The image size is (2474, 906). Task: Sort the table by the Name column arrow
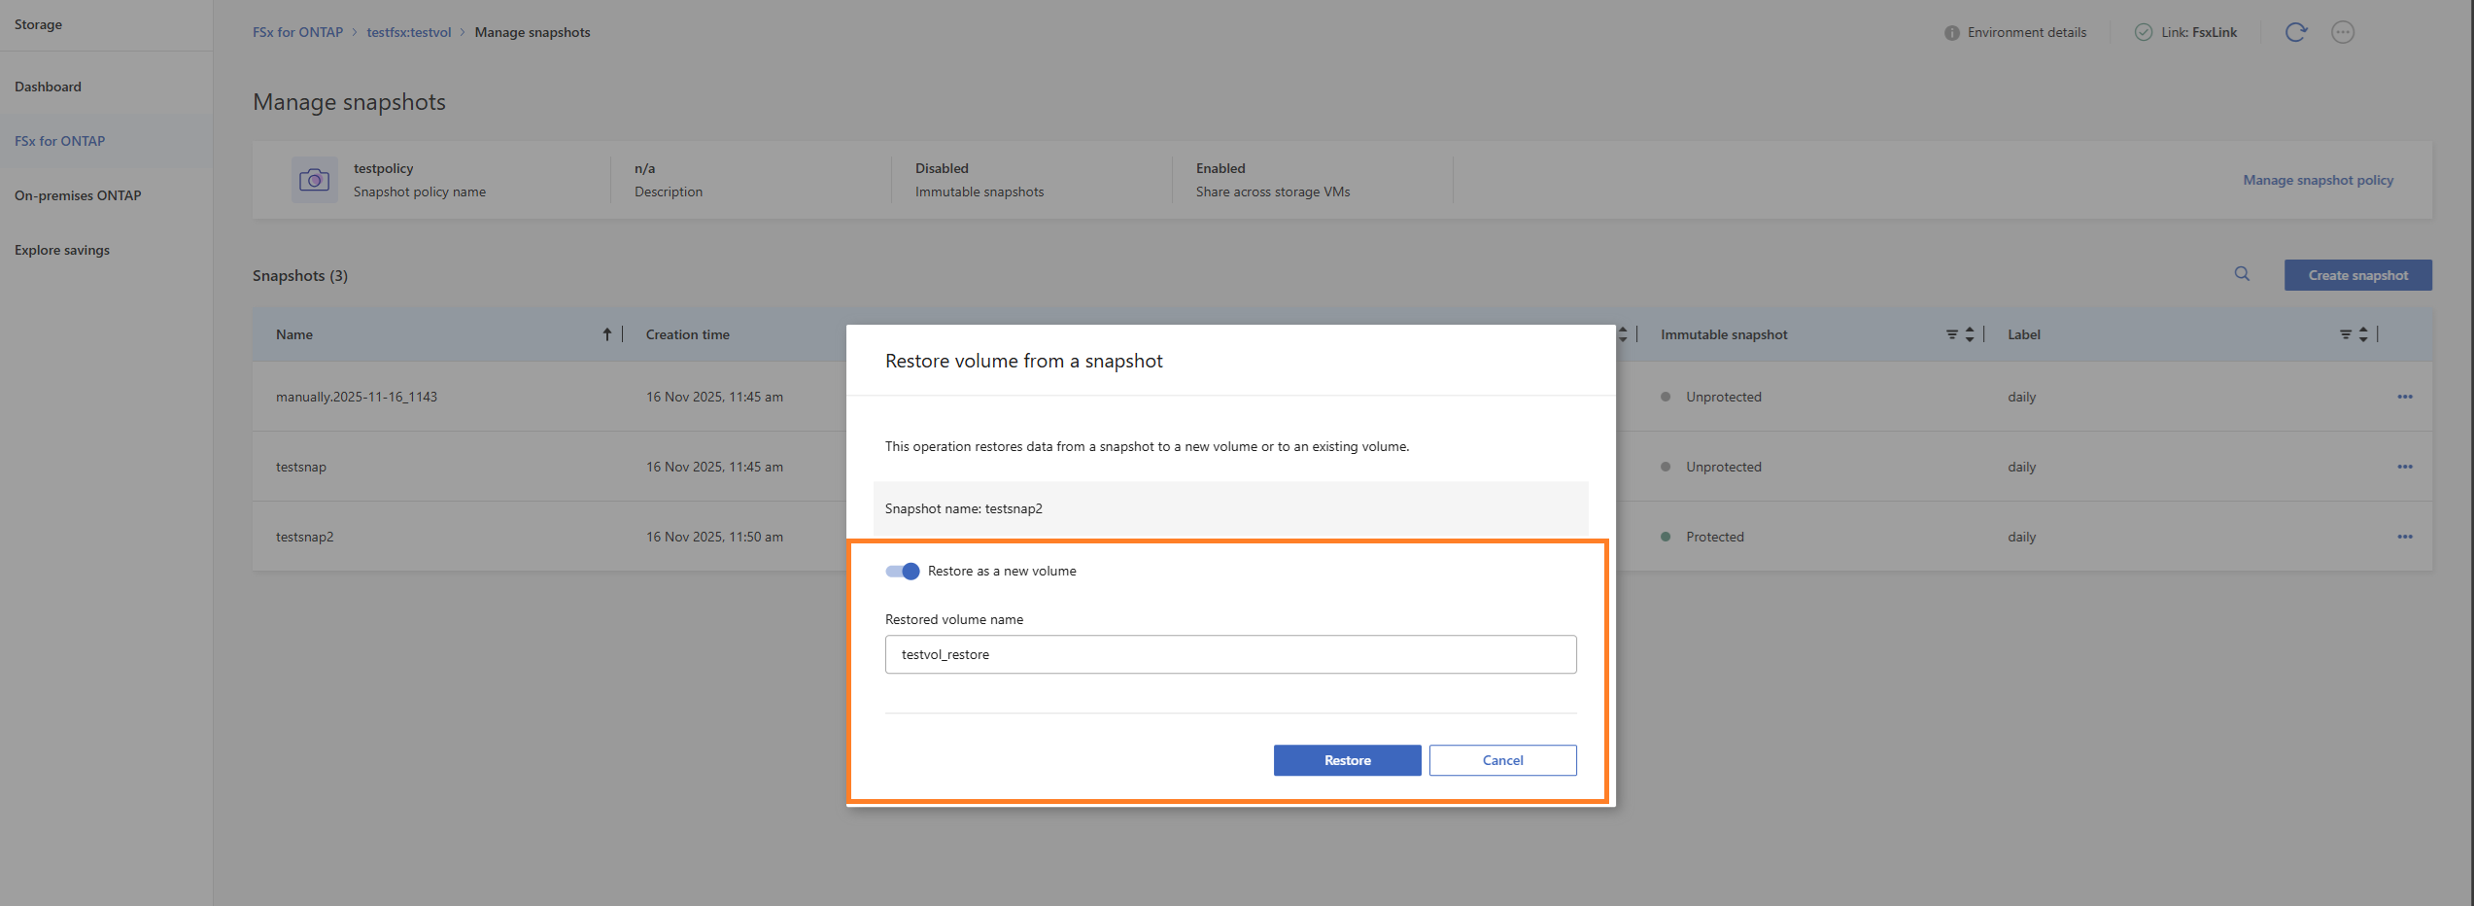(606, 334)
